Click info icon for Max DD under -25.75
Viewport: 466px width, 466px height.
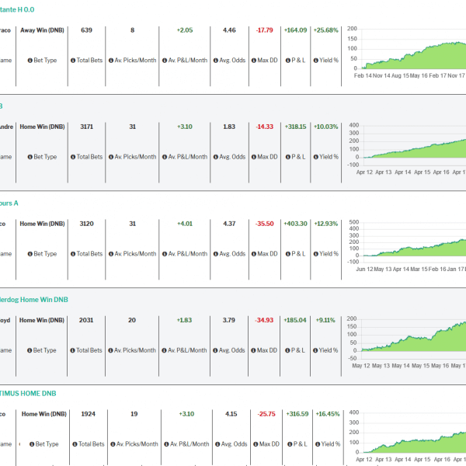coord(256,444)
